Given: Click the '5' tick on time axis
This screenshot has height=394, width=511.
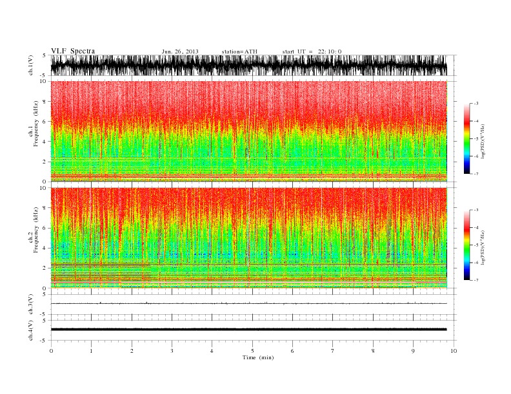Looking at the screenshot, I should tap(252, 351).
